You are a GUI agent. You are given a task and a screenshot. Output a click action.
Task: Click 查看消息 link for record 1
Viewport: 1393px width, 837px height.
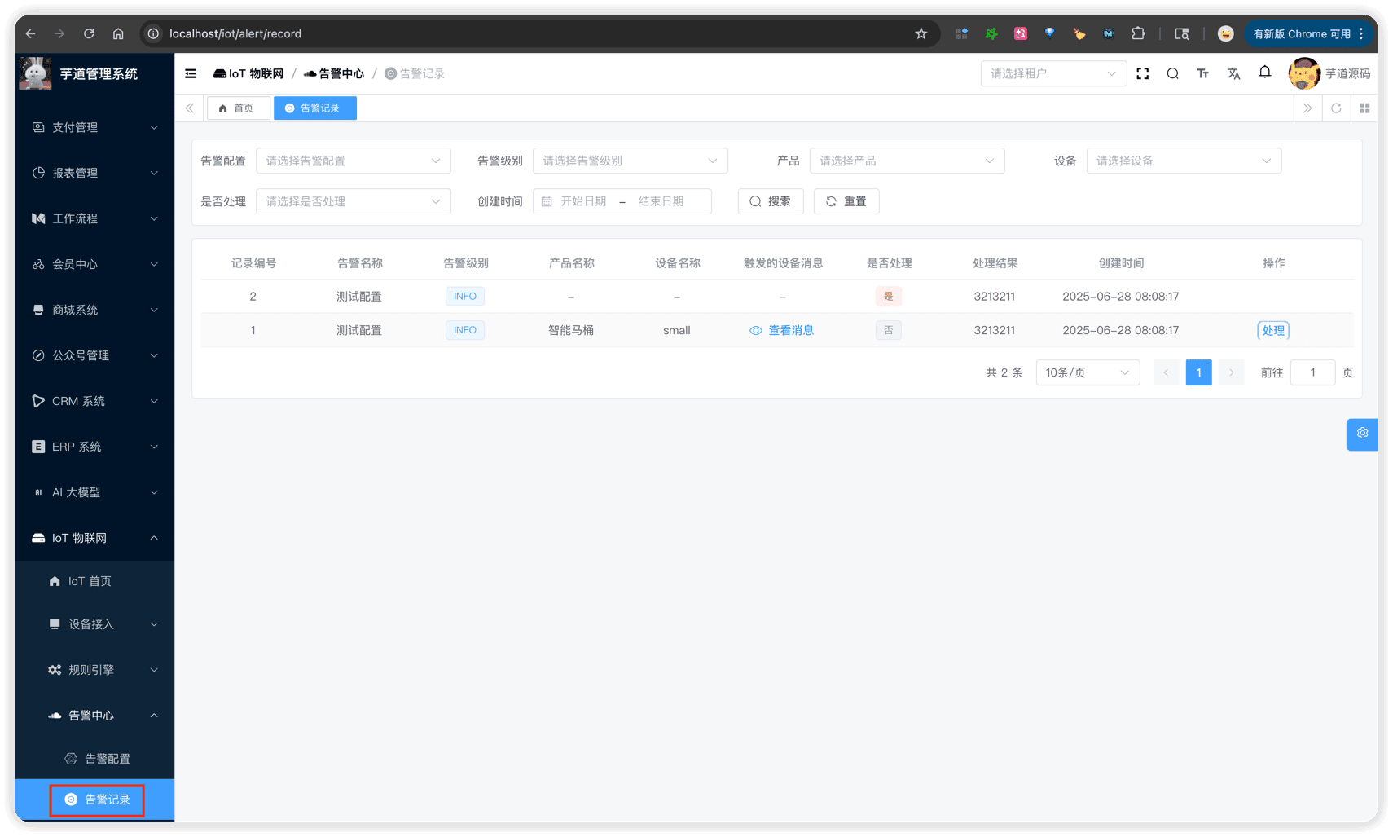point(789,330)
